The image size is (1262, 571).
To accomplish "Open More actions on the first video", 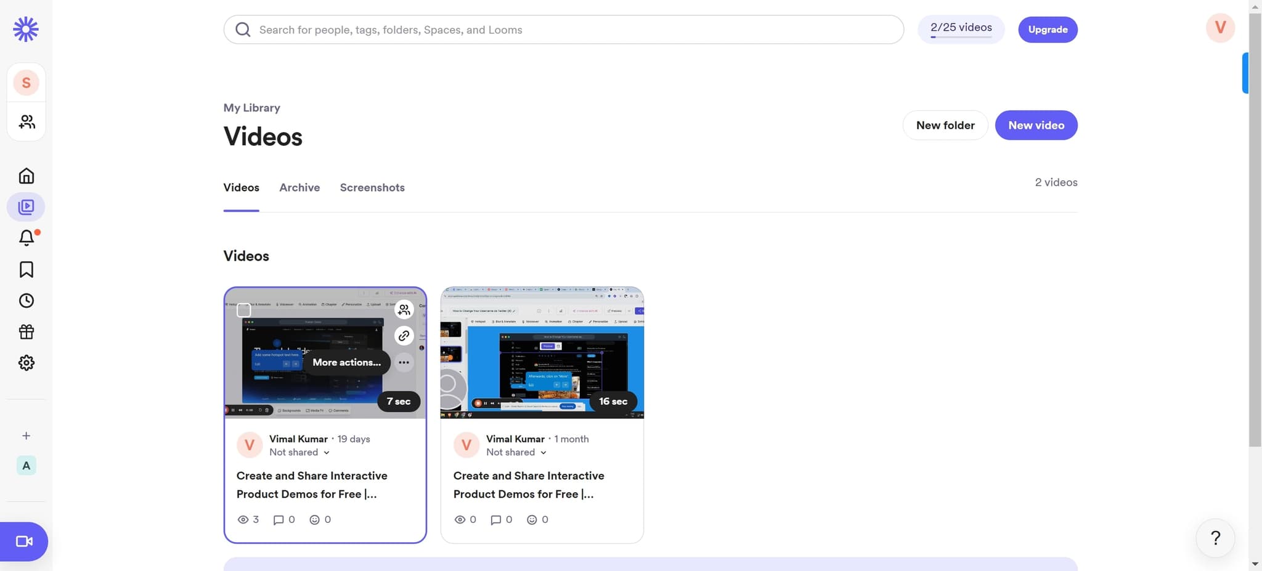I will tap(404, 362).
